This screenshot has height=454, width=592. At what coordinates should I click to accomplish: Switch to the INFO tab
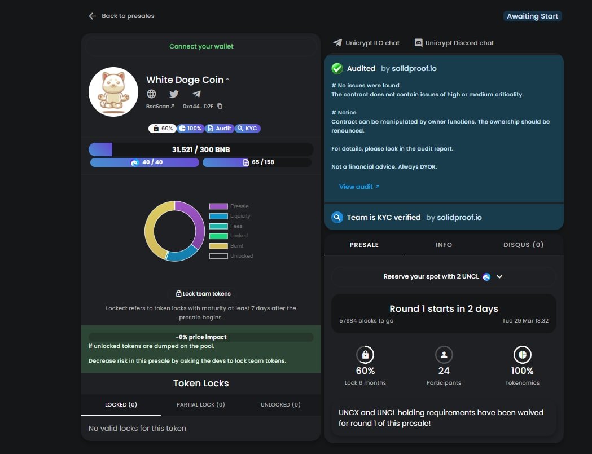point(444,245)
